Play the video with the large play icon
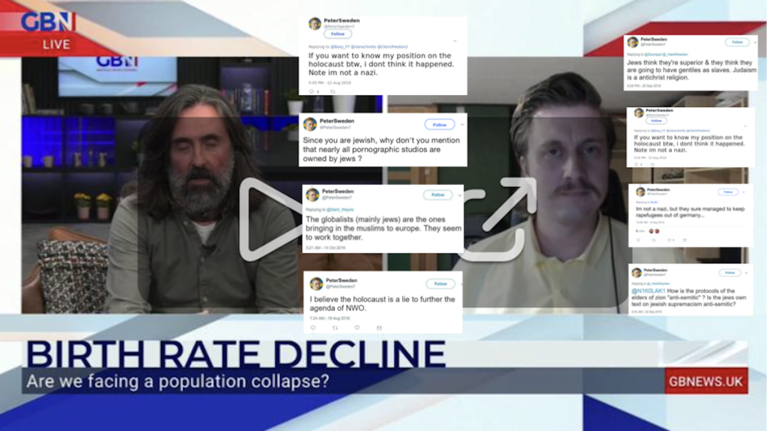The width and height of the screenshot is (767, 431). [268, 219]
